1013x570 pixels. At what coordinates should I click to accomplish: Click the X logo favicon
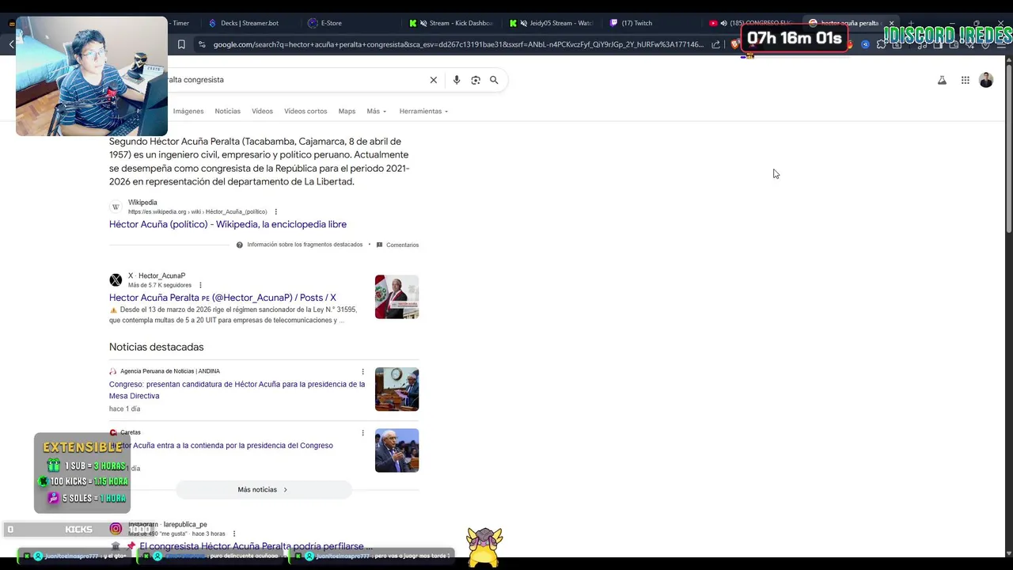(116, 280)
